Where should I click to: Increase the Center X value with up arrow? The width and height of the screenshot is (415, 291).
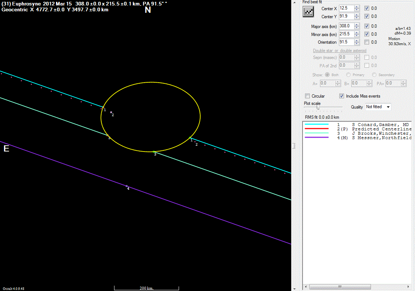tap(356, 7)
